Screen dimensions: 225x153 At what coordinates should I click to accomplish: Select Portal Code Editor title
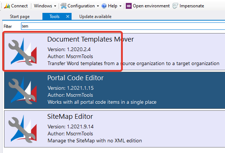pos(76,78)
